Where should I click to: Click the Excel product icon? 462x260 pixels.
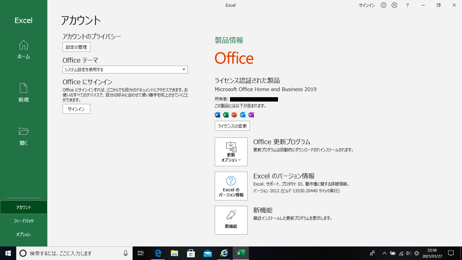coord(226,115)
